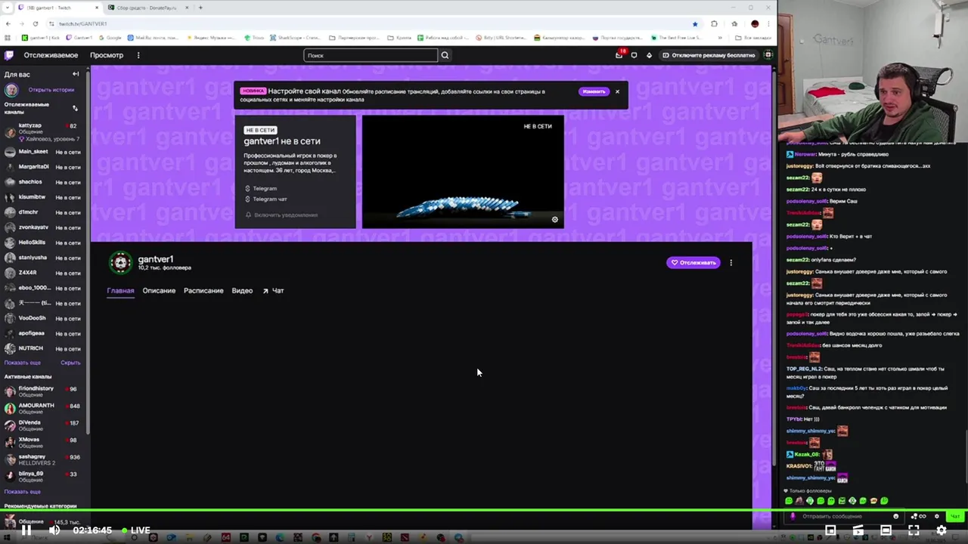This screenshot has width=968, height=544.
Task: Open the emote picker in the chat input
Action: tap(896, 516)
